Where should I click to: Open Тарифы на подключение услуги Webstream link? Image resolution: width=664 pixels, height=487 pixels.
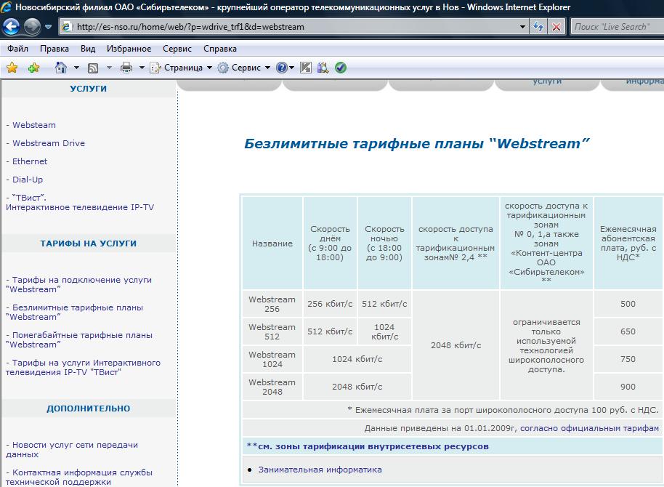[x=78, y=284]
